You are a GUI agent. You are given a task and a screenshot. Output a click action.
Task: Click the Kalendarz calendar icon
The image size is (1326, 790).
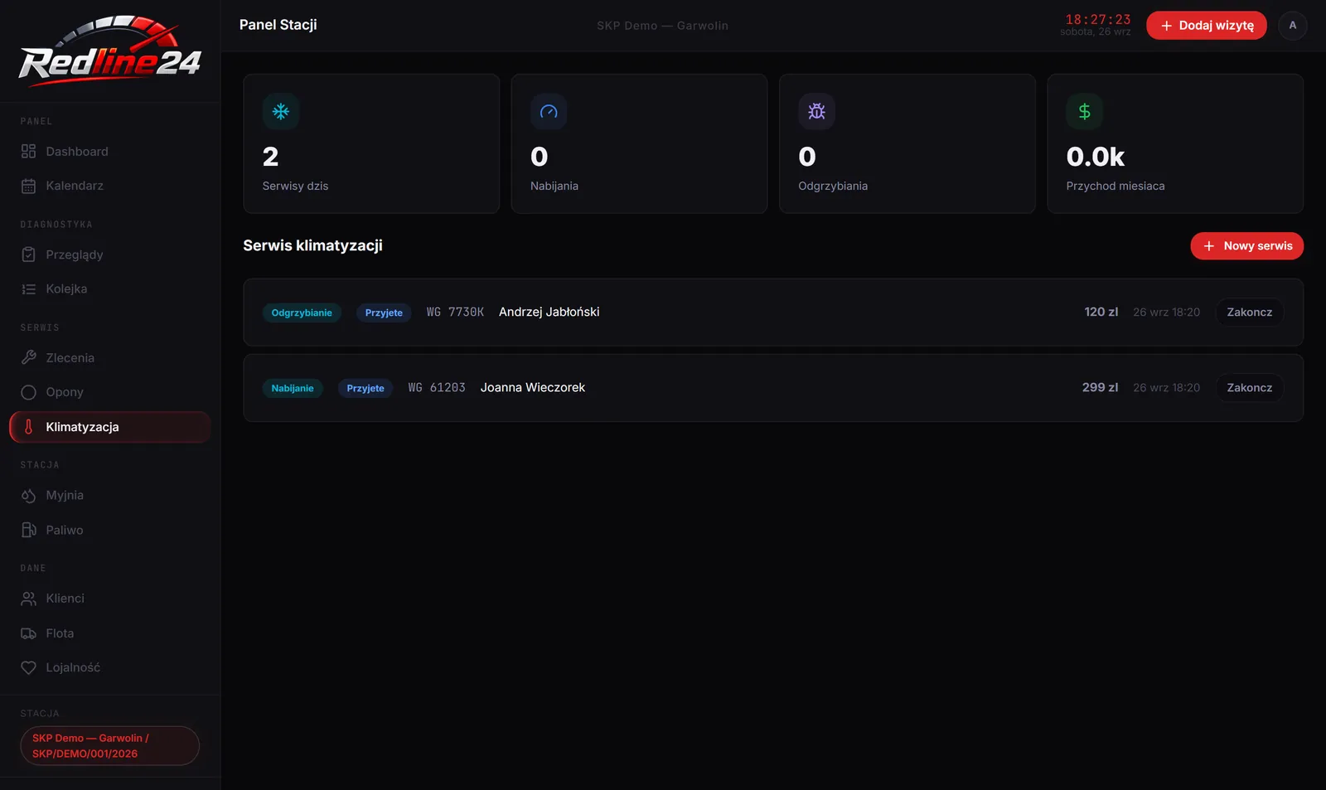[28, 186]
